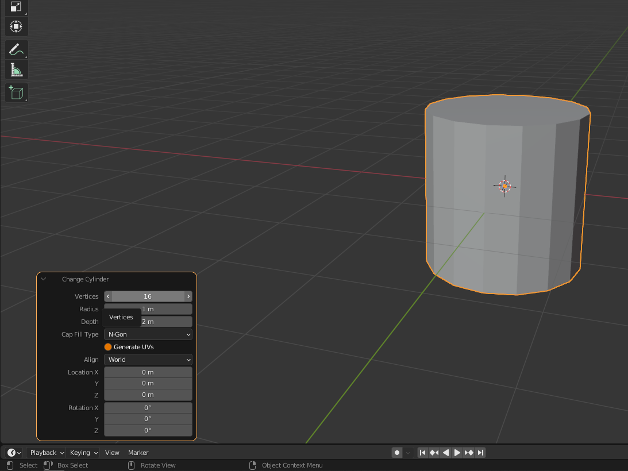The height and width of the screenshot is (471, 628).
Task: Select the Add Cube tool
Action: (x=16, y=93)
